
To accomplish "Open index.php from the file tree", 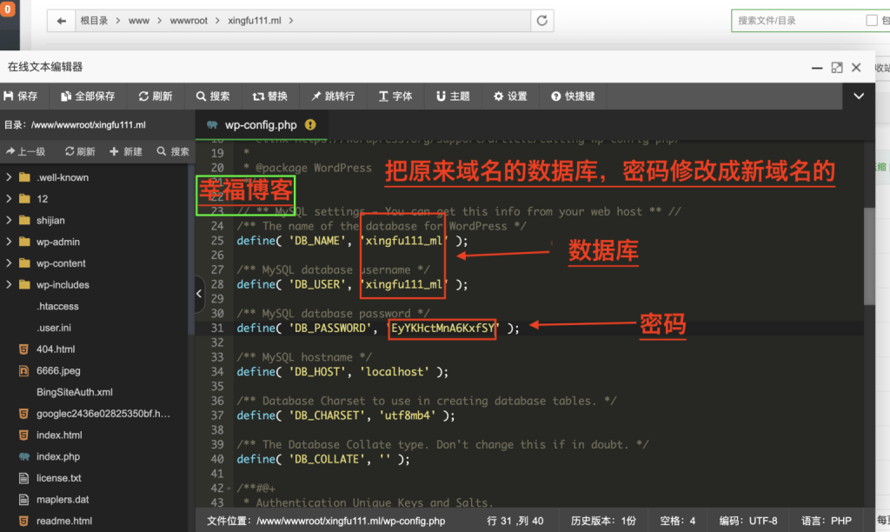I will click(57, 456).
